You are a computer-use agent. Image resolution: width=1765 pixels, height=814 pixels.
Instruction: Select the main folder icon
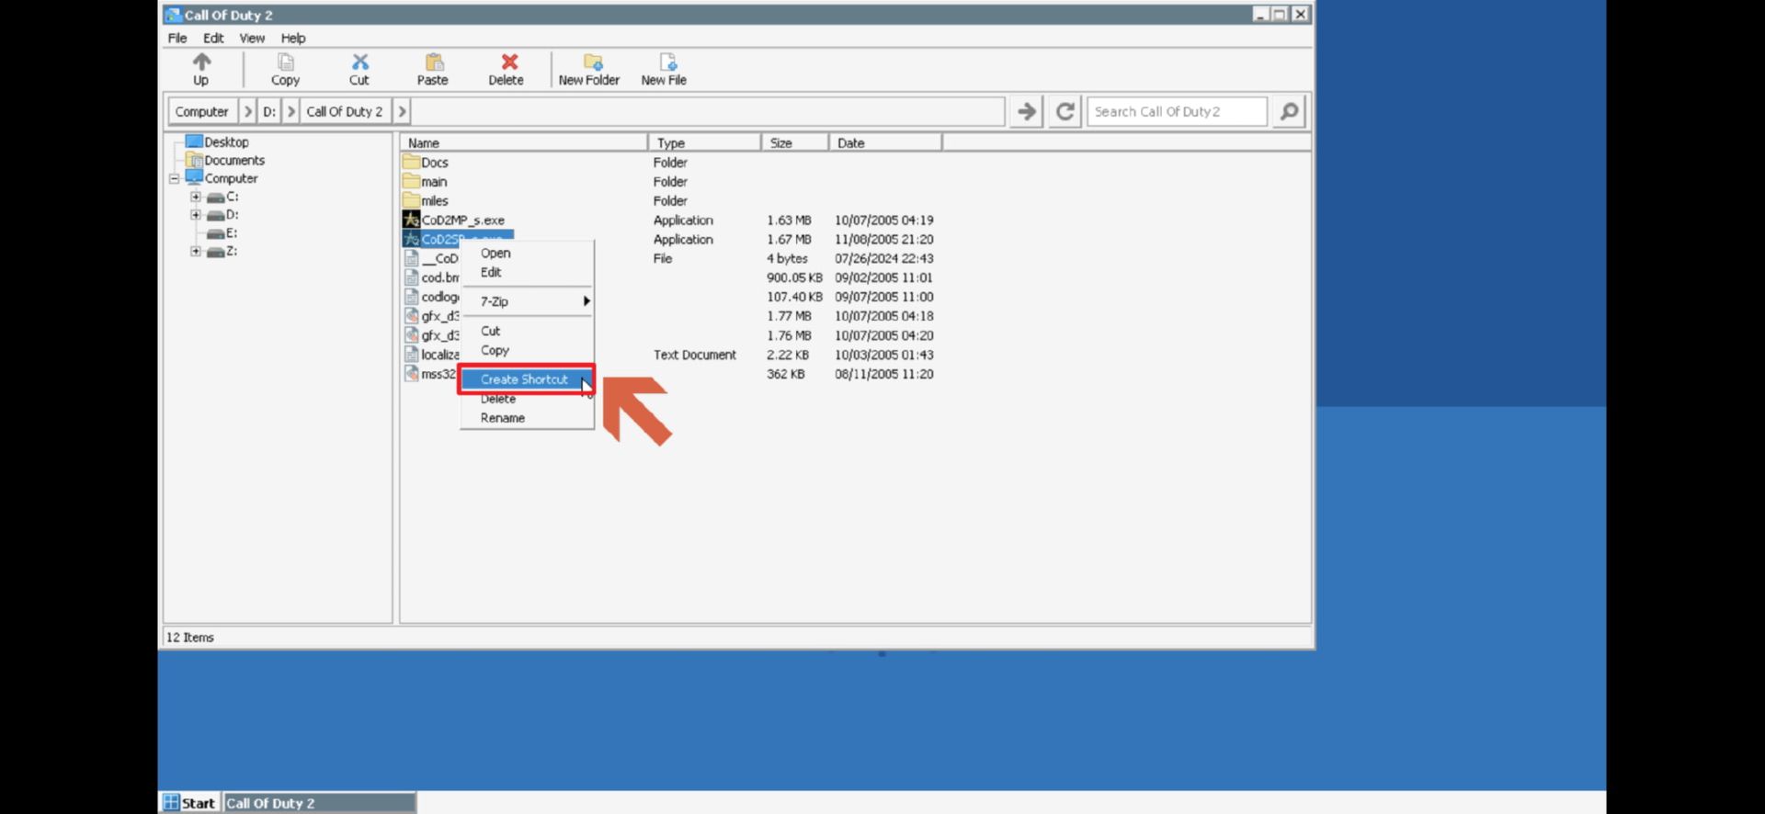(x=411, y=181)
